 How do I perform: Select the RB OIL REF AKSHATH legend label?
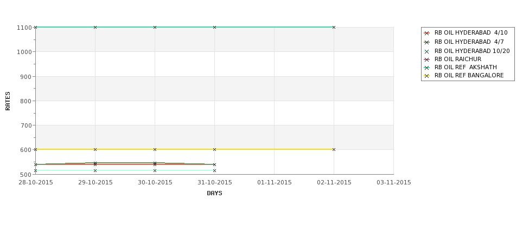[466, 67]
